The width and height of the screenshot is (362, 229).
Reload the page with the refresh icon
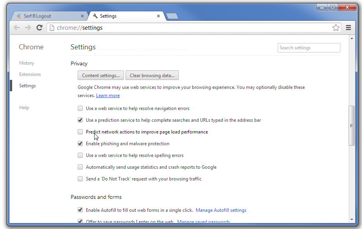click(x=40, y=28)
